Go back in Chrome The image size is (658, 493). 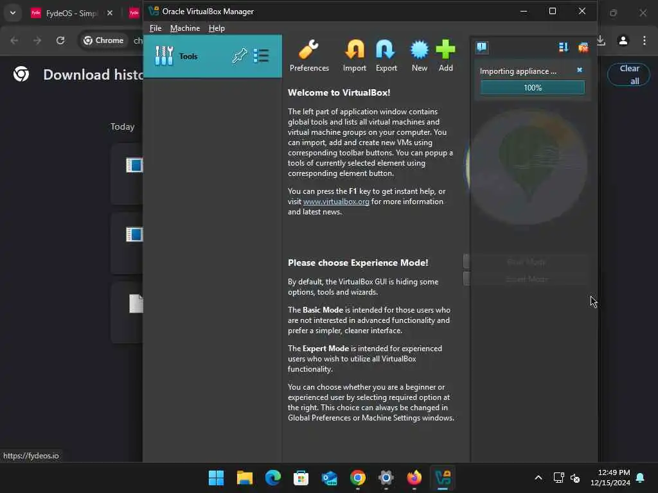14,40
